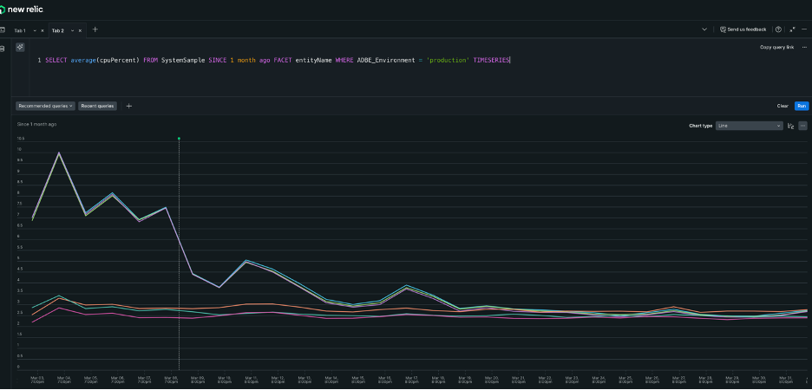This screenshot has width=812, height=390.
Task: Open chart more options ellipsis menu
Action: pyautogui.click(x=802, y=126)
